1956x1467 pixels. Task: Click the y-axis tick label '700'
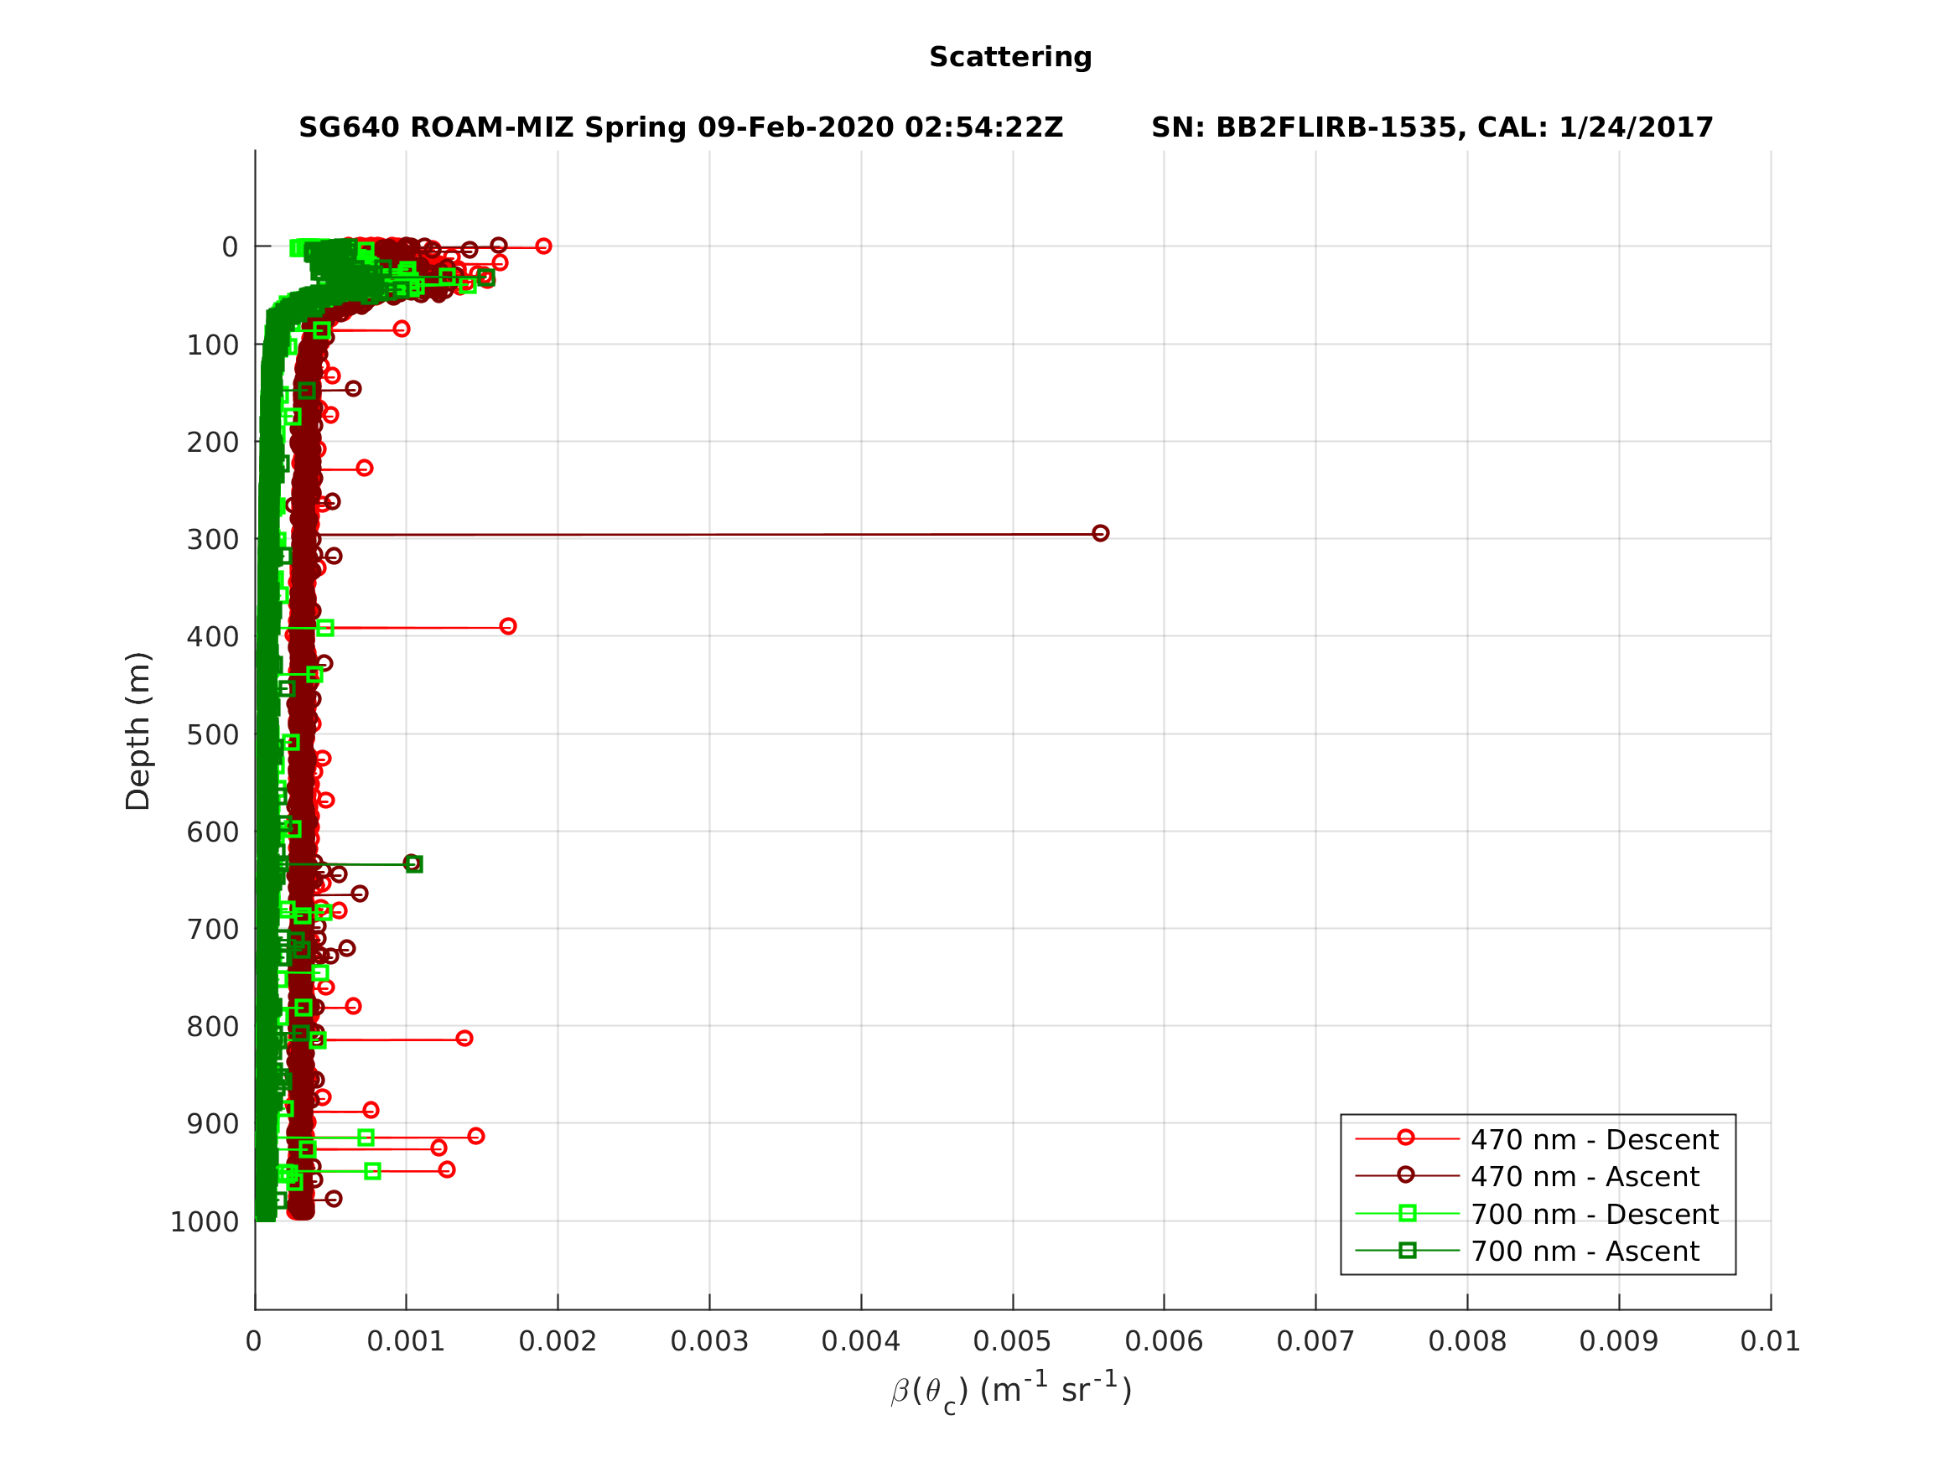click(x=212, y=930)
